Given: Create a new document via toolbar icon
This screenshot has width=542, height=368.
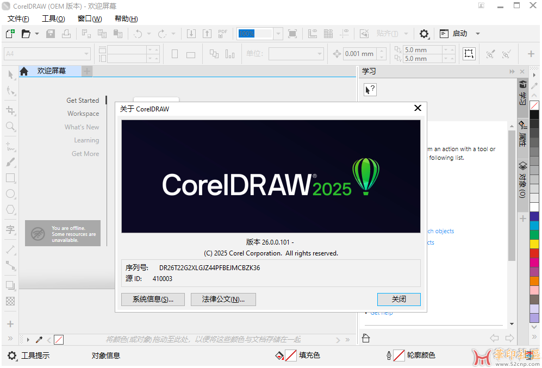Looking at the screenshot, I should pos(10,34).
